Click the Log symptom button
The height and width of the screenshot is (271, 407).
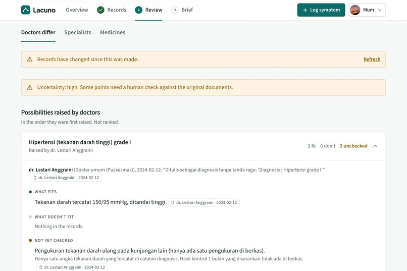[321, 10]
